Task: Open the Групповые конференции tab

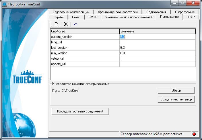Action: point(71,12)
